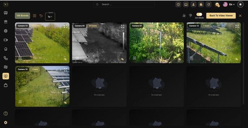Click the undo replay arrow icon
Image resolution: width=248 pixels, height=128 pixels.
click(x=41, y=16)
